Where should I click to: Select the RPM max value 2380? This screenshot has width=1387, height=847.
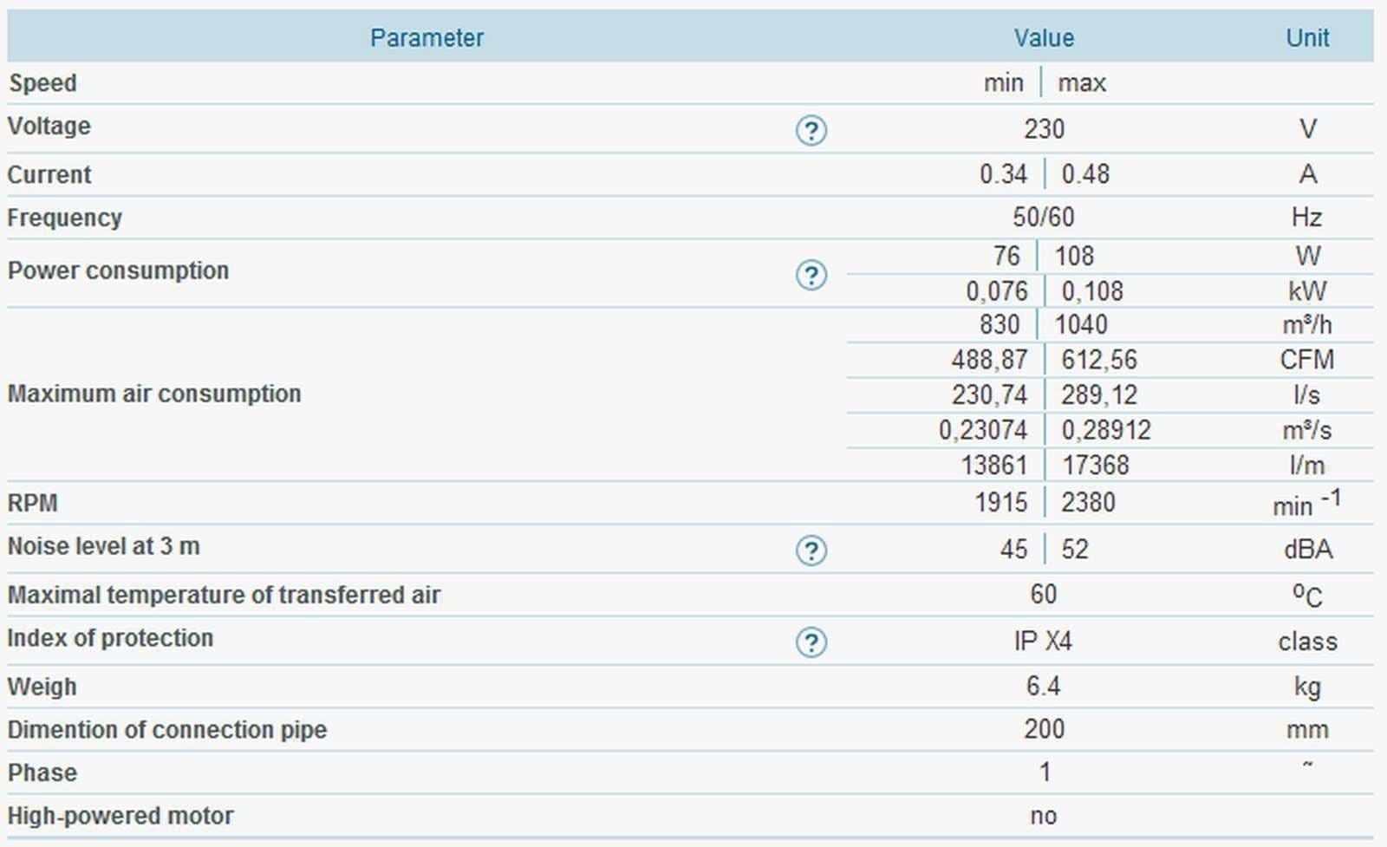pos(1089,503)
